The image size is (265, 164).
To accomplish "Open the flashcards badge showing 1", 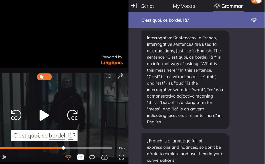I will tap(44, 77).
